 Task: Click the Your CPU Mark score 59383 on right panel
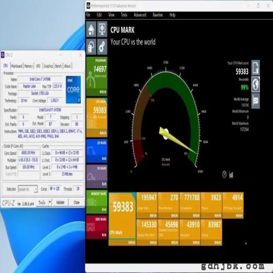tap(242, 72)
